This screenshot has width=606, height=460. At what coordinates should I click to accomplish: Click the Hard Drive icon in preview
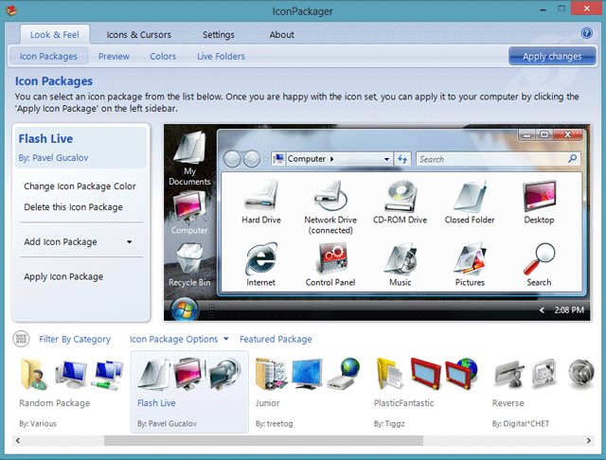pyautogui.click(x=261, y=195)
